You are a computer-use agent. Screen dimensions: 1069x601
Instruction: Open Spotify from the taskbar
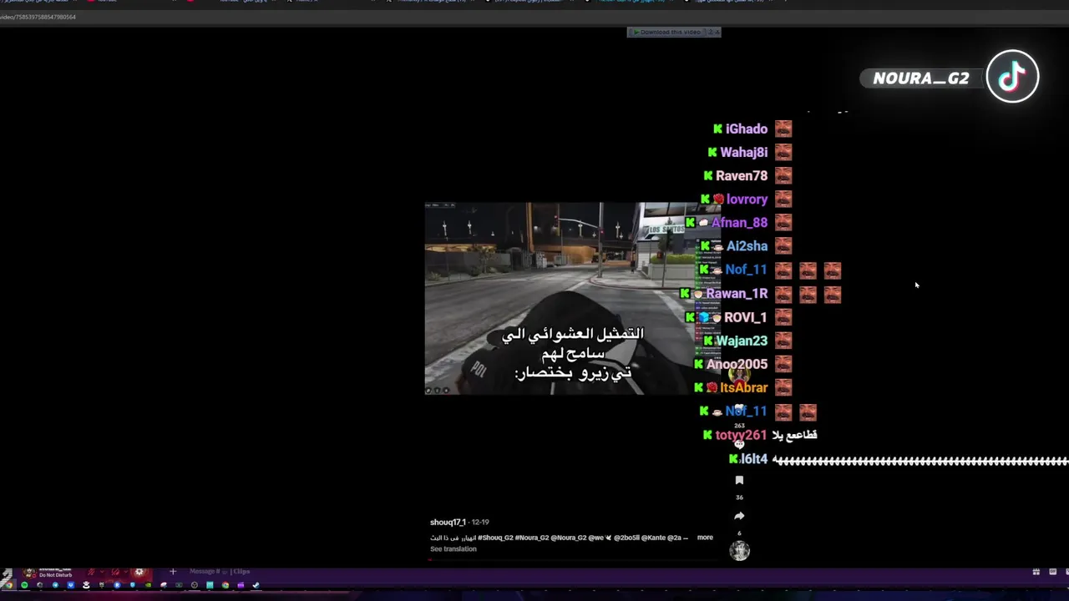click(x=24, y=585)
